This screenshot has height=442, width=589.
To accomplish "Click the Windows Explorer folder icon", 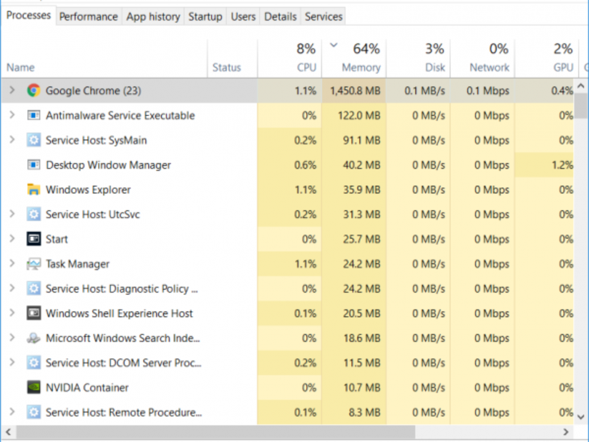I will coord(33,190).
